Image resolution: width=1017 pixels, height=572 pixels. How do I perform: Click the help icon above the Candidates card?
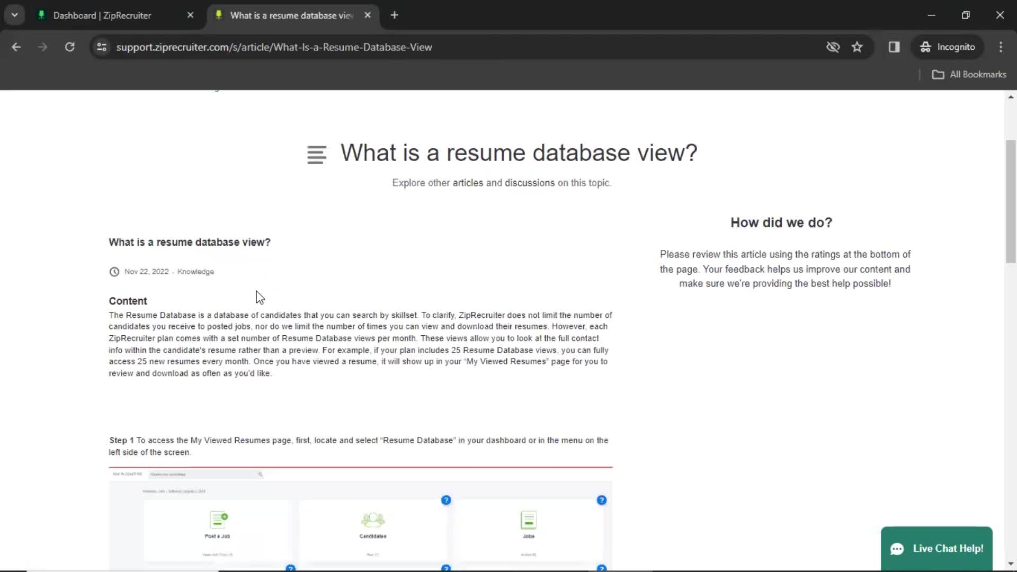click(446, 500)
